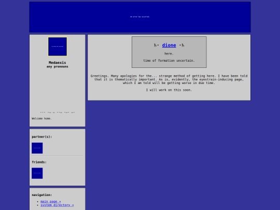Click the morse code line above Welcome home

[58, 113]
